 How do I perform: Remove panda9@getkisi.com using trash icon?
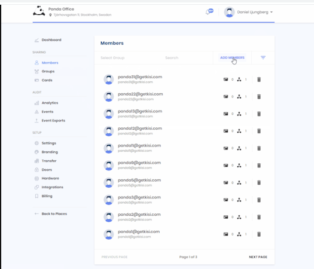(259, 166)
